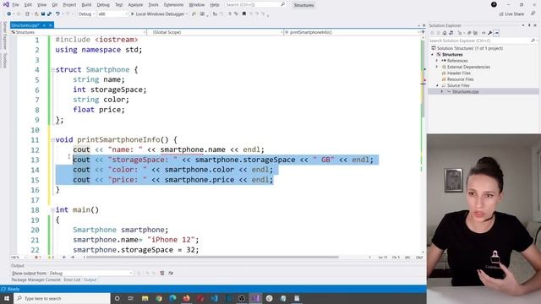This screenshot has width=541, height=304.
Task: Open the x86 platform dropdown
Action: point(112,14)
